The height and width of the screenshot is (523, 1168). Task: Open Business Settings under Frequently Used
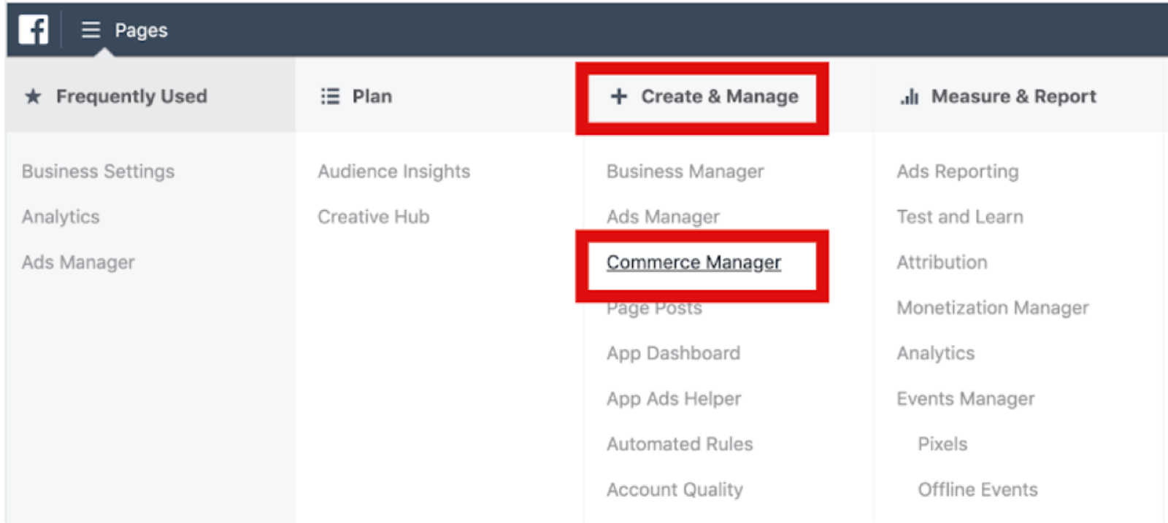[99, 171]
